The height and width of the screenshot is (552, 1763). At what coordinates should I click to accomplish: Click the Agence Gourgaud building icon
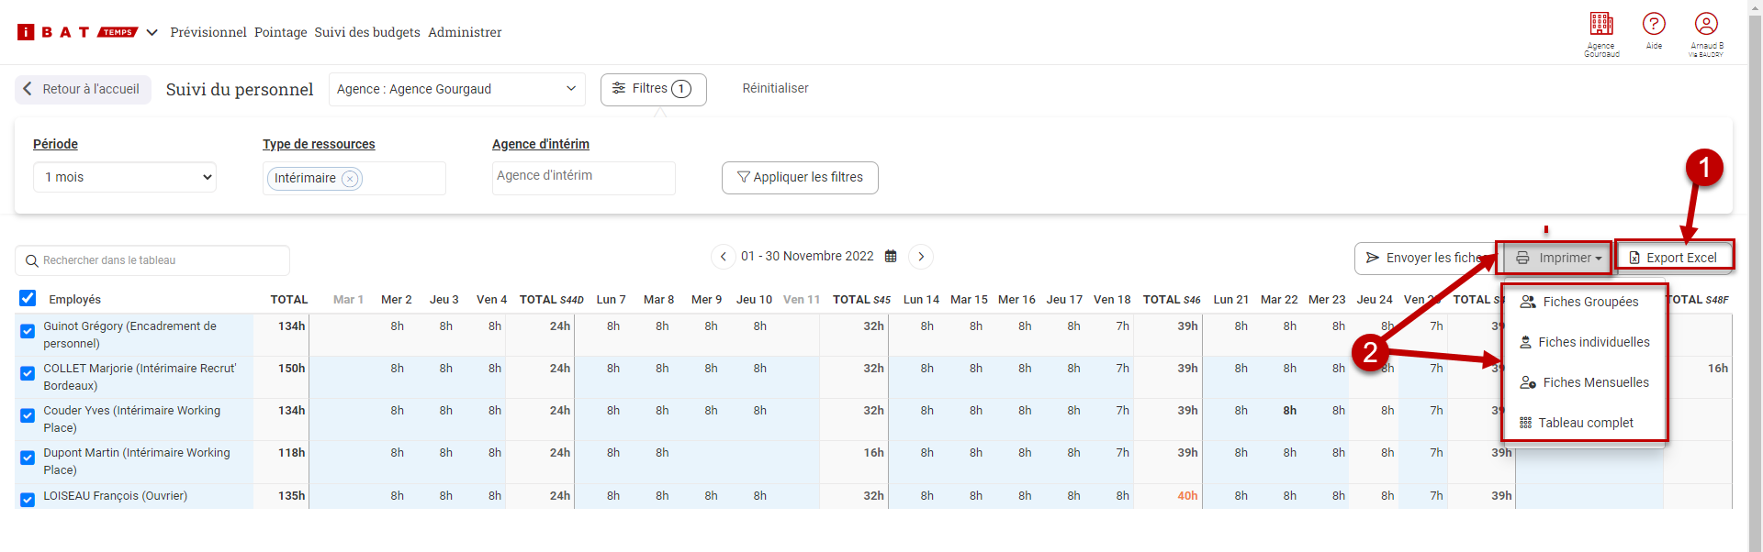point(1601,25)
